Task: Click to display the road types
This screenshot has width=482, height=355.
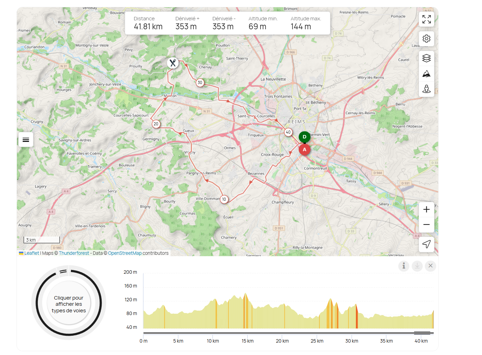Action: pyautogui.click(x=69, y=304)
